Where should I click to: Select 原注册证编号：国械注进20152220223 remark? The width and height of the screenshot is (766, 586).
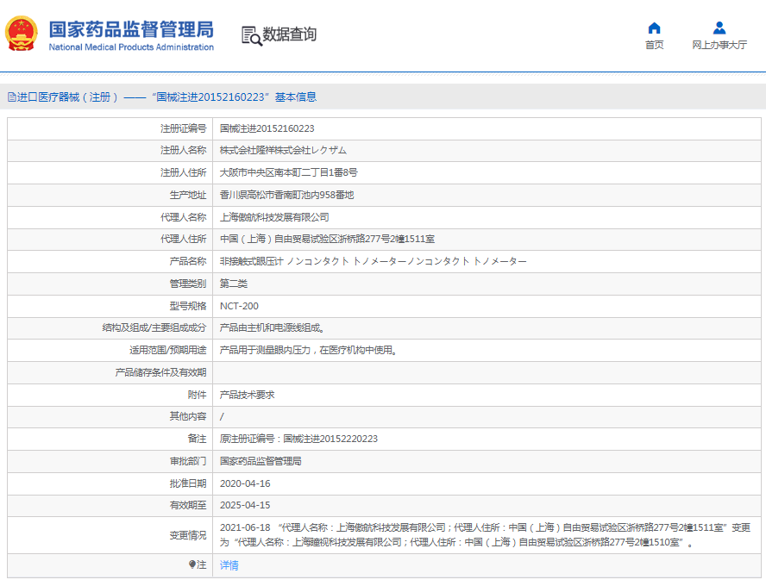tap(298, 439)
